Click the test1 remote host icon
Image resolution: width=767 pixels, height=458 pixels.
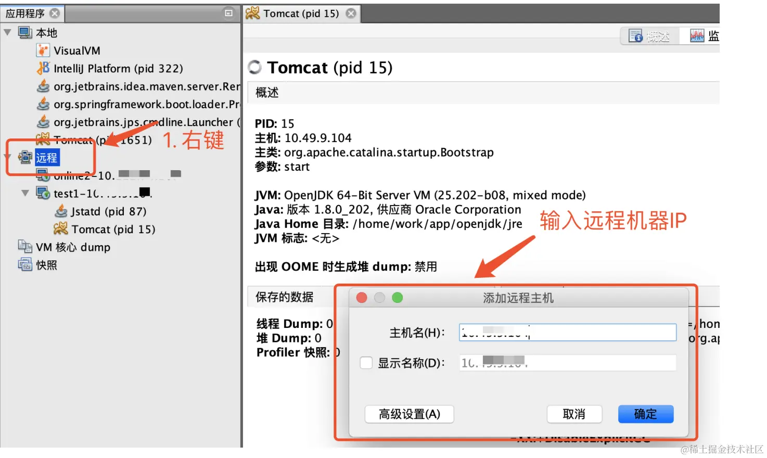coord(43,193)
